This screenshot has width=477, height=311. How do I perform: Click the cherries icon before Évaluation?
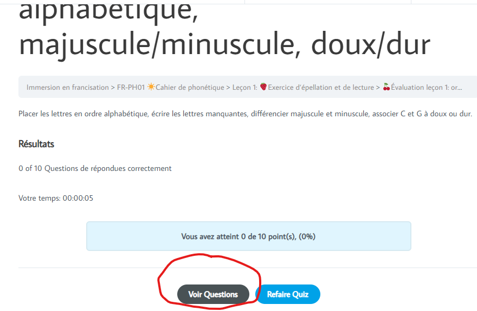tap(386, 87)
